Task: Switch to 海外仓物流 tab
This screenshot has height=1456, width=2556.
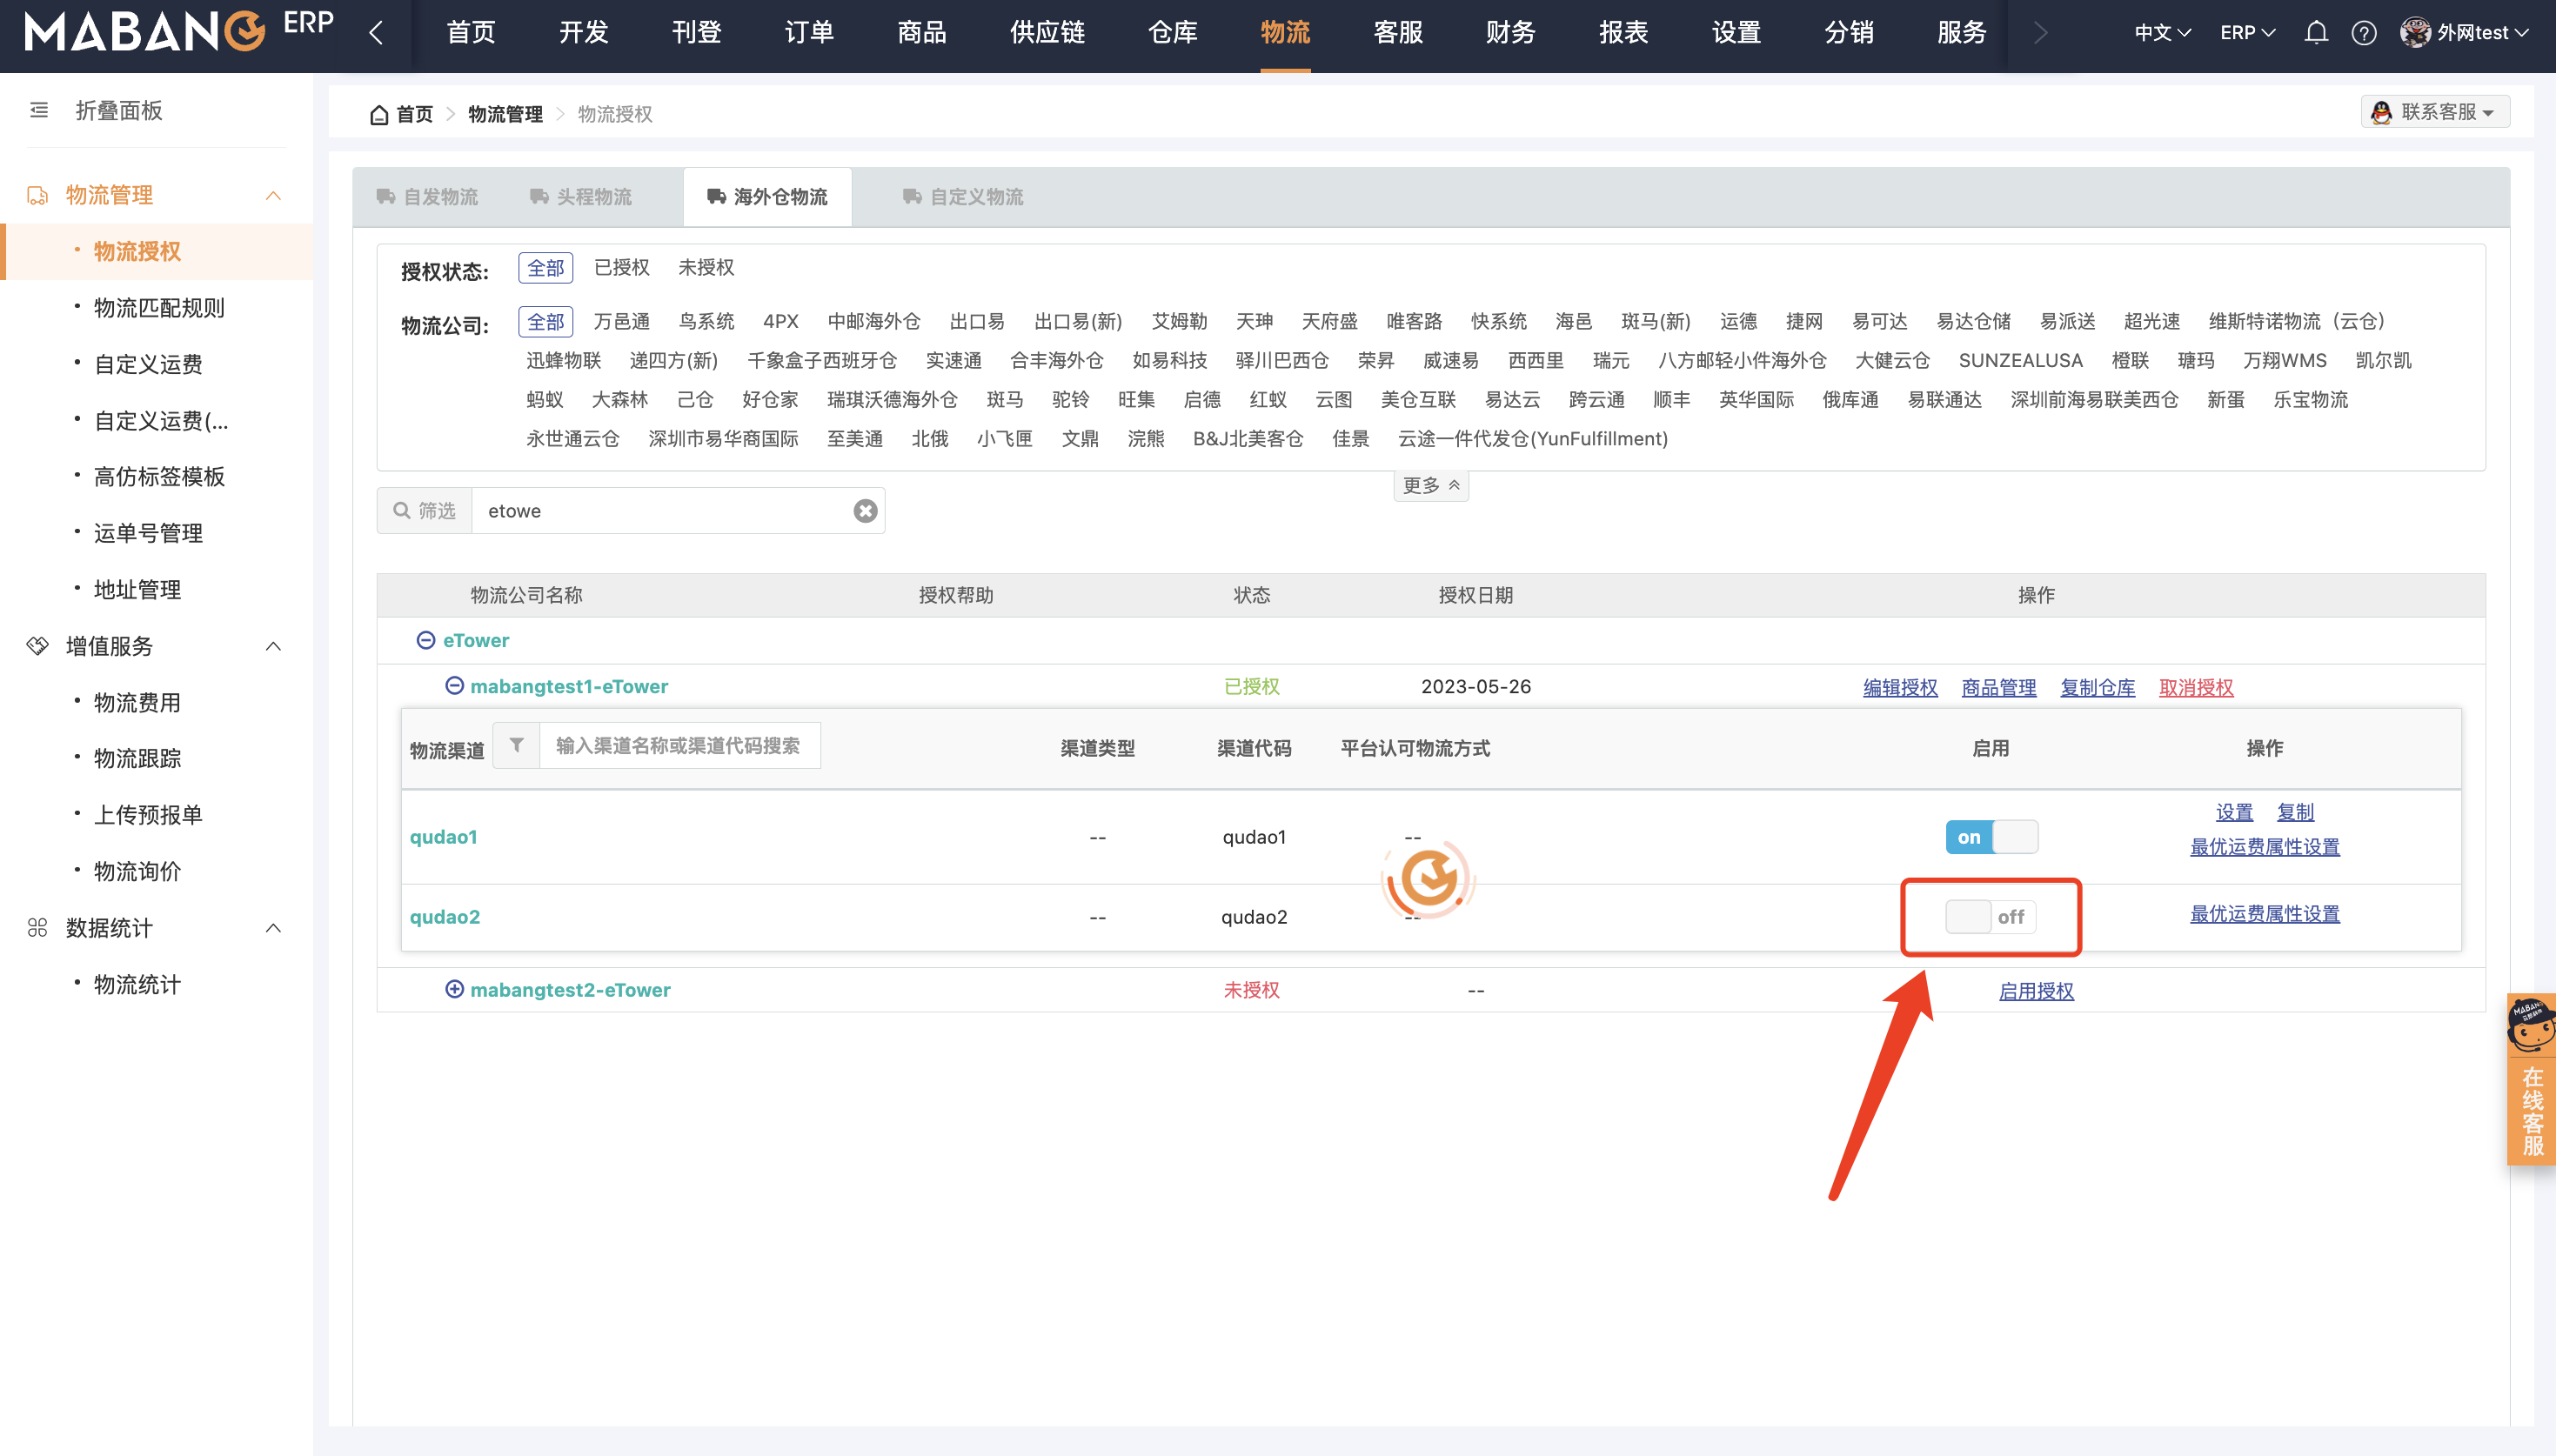Action: (x=767, y=197)
